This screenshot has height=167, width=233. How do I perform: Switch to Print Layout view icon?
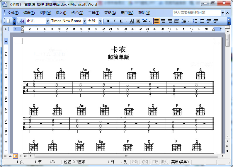pyautogui.click(x=15, y=156)
